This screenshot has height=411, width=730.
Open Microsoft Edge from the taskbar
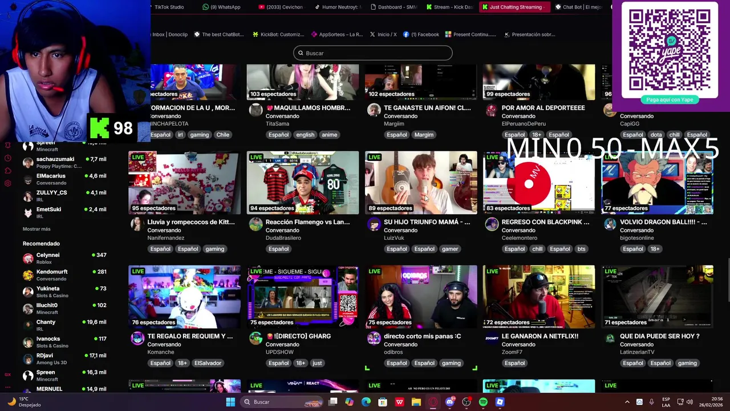point(366,402)
